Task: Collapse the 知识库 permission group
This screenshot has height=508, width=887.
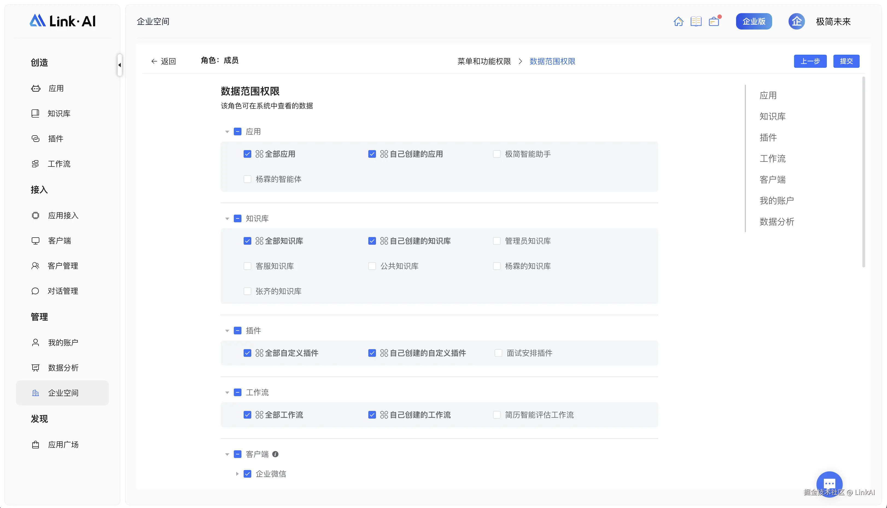Action: click(x=227, y=218)
